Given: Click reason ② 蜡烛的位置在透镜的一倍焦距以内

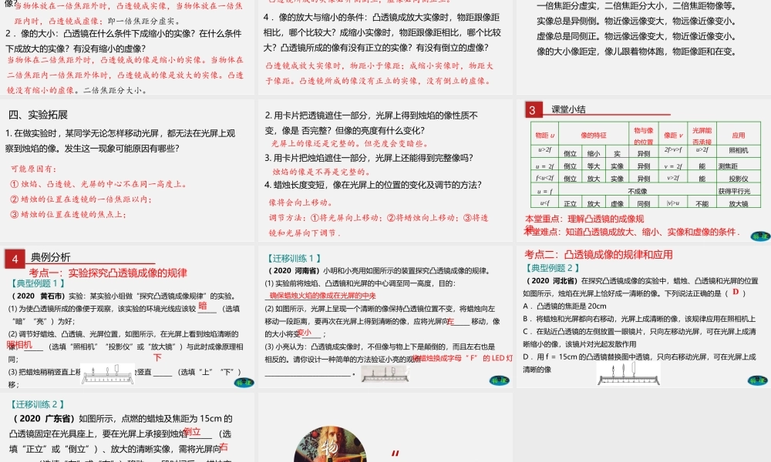Looking at the screenshot, I should pos(81,199).
